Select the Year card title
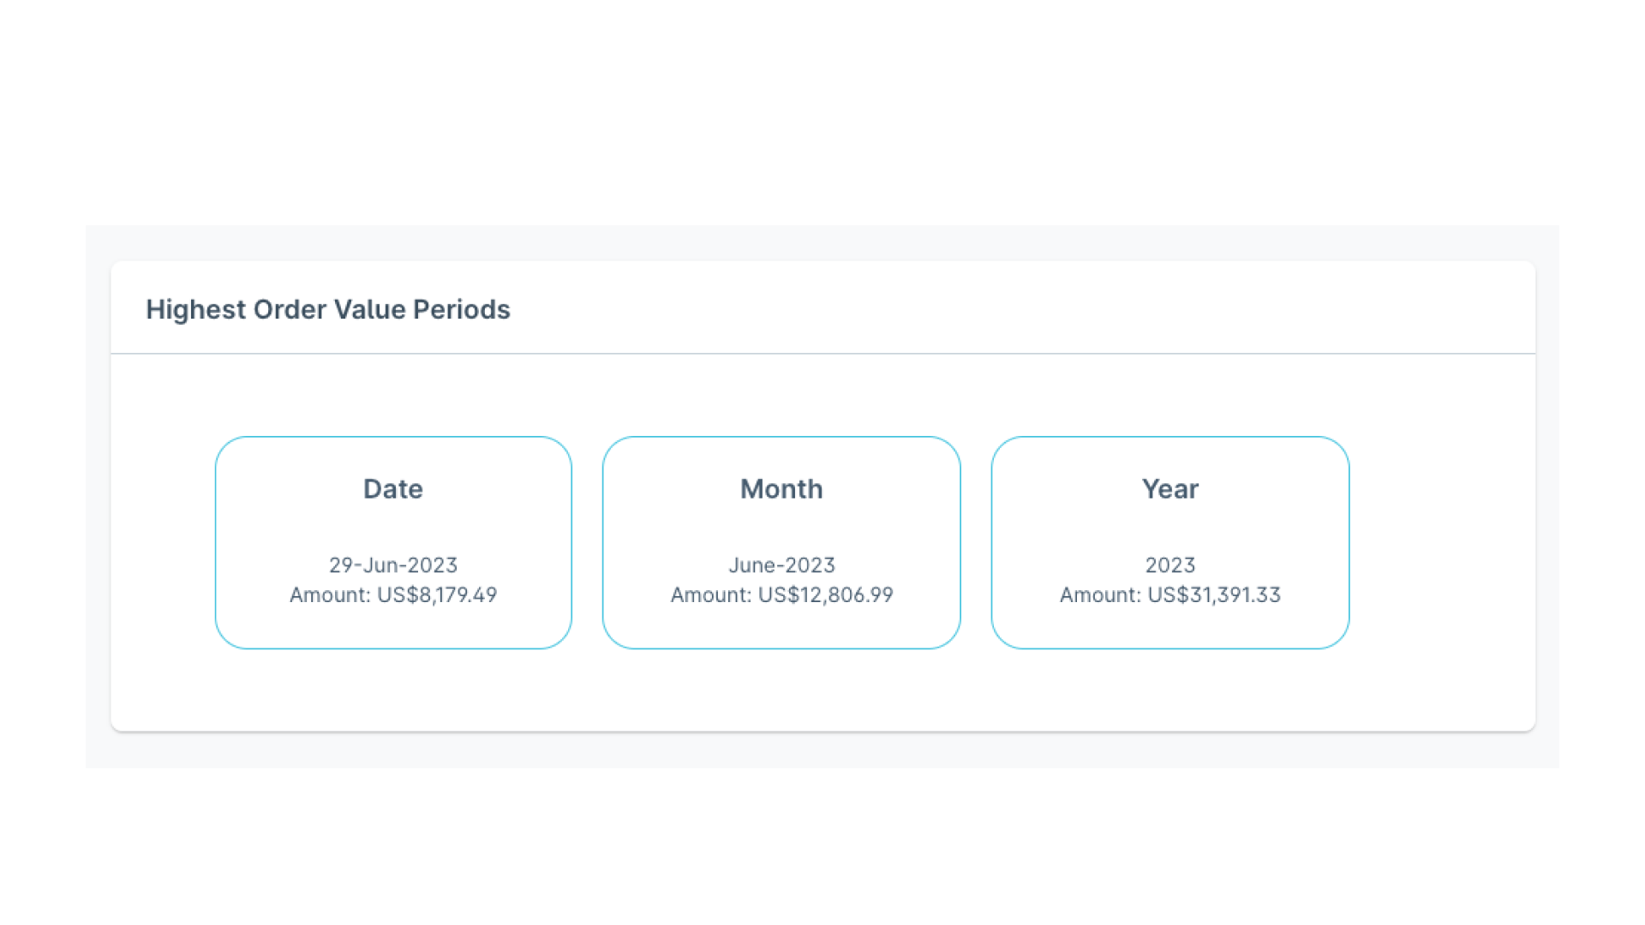Image resolution: width=1645 pixels, height=925 pixels. tap(1170, 489)
